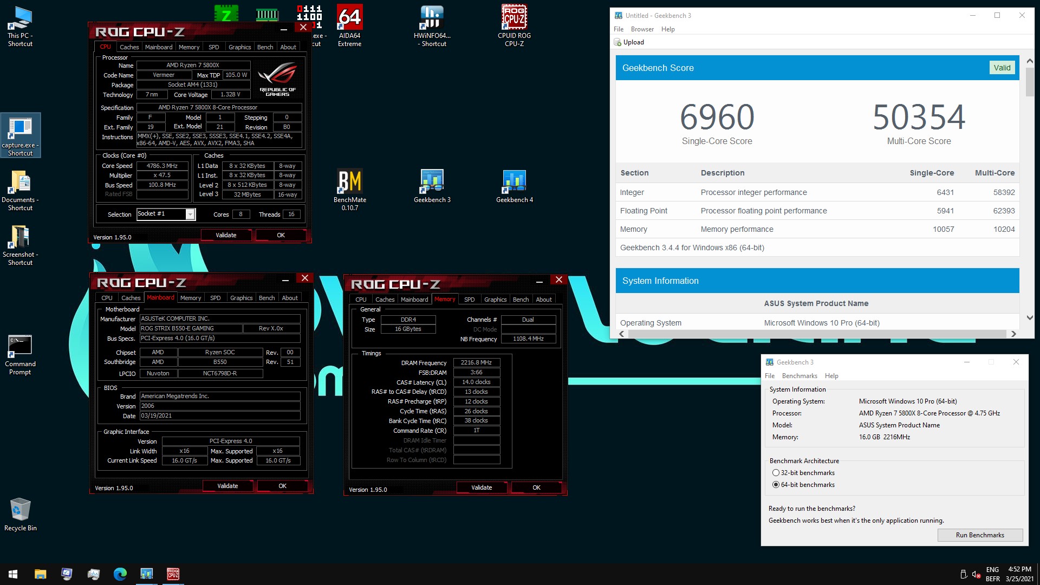Open the SPD tab in the memory CPU-Z window
Image resolution: width=1040 pixels, height=585 pixels.
469,300
